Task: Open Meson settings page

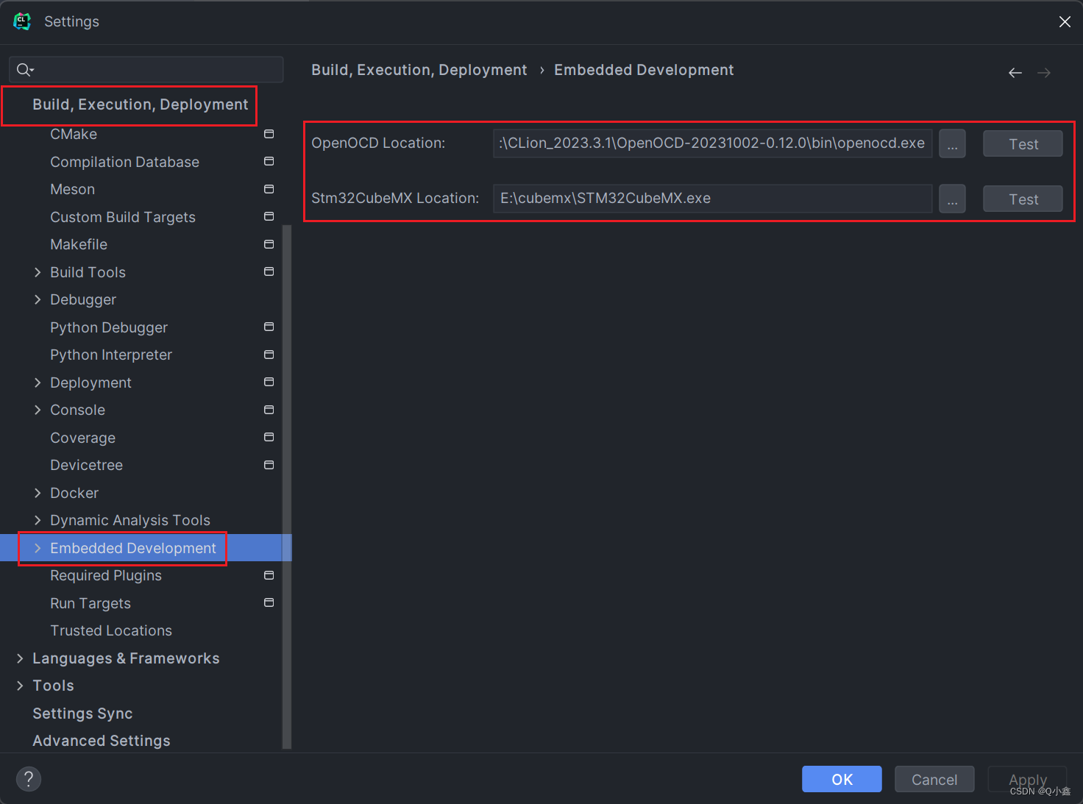Action: click(x=72, y=189)
